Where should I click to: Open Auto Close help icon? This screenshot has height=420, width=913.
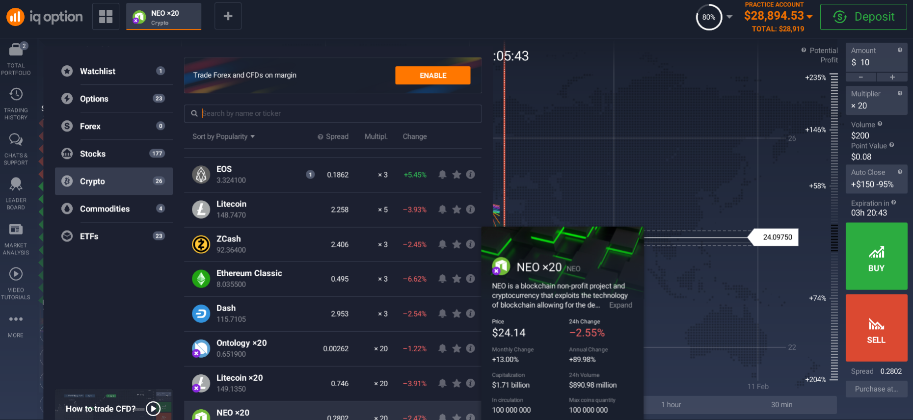click(900, 172)
